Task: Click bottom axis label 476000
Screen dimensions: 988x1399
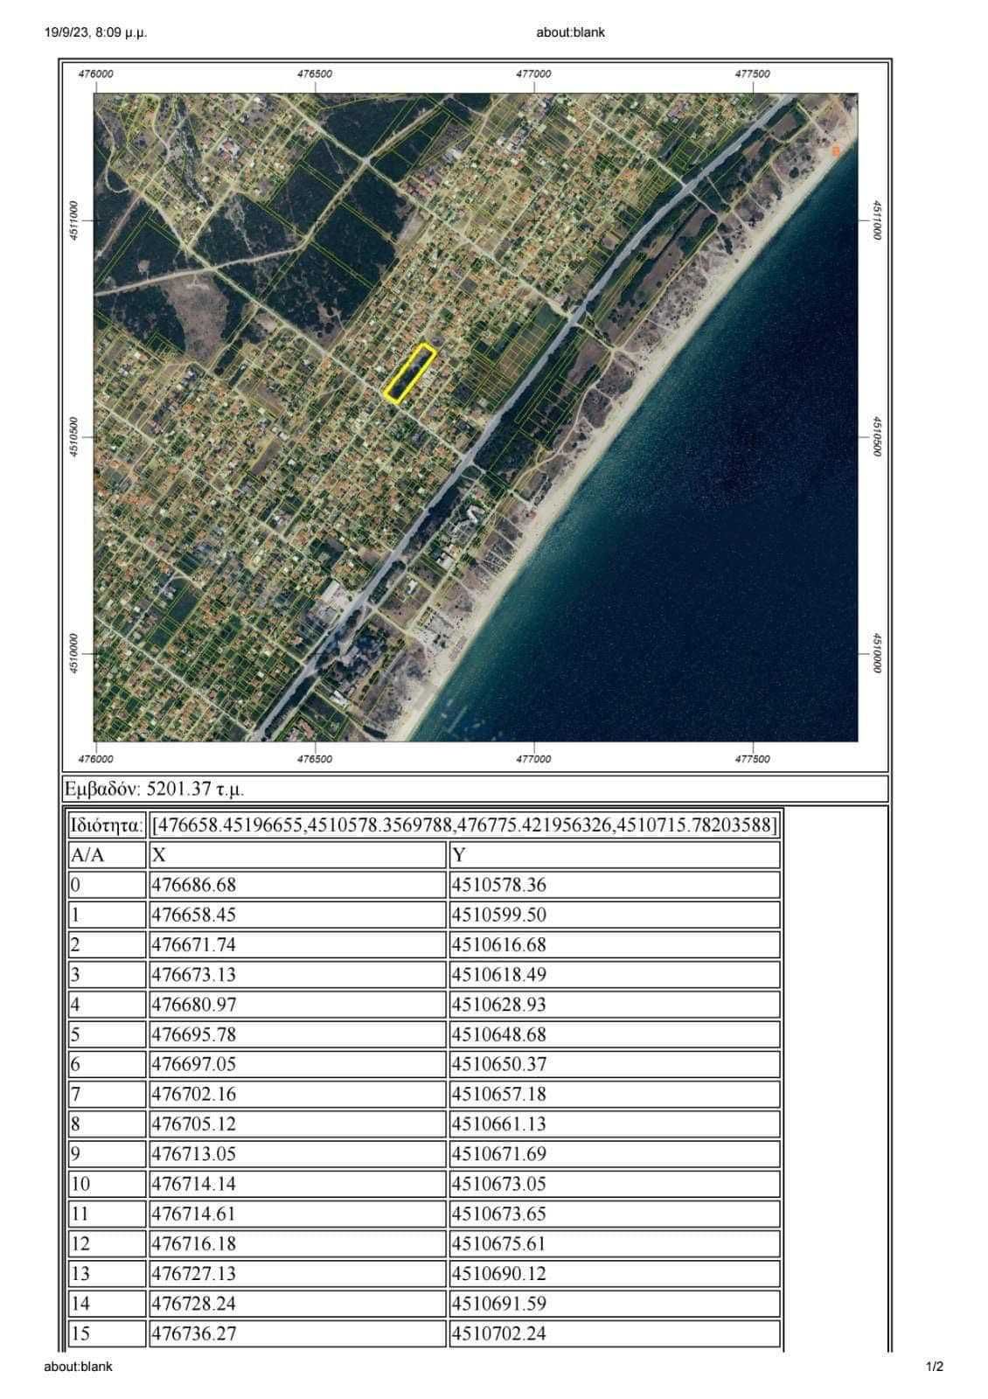Action: (x=96, y=759)
